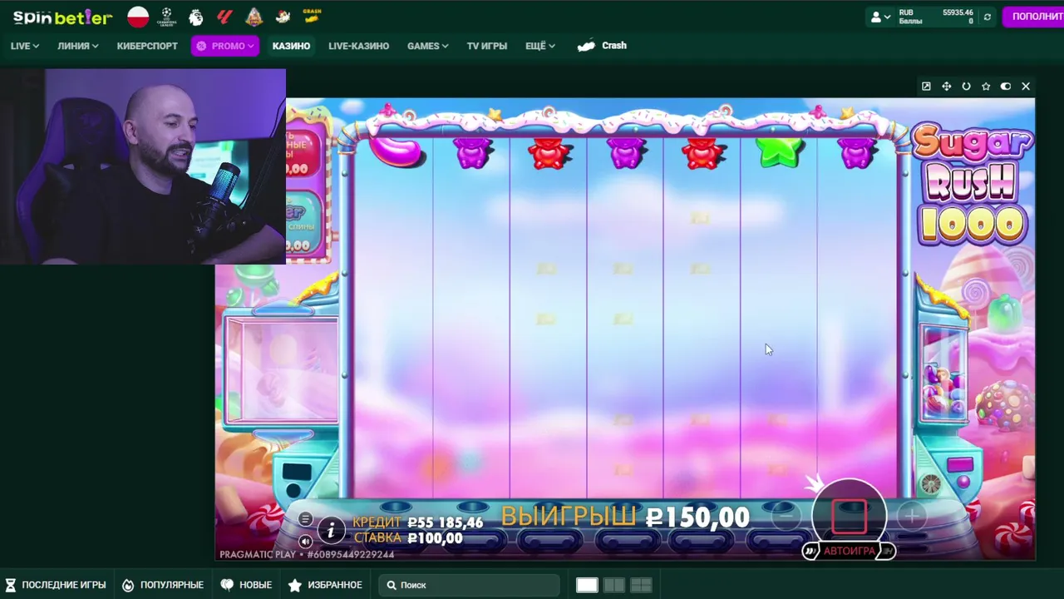Refresh the account balance
The width and height of the screenshot is (1064, 599).
coord(988,17)
